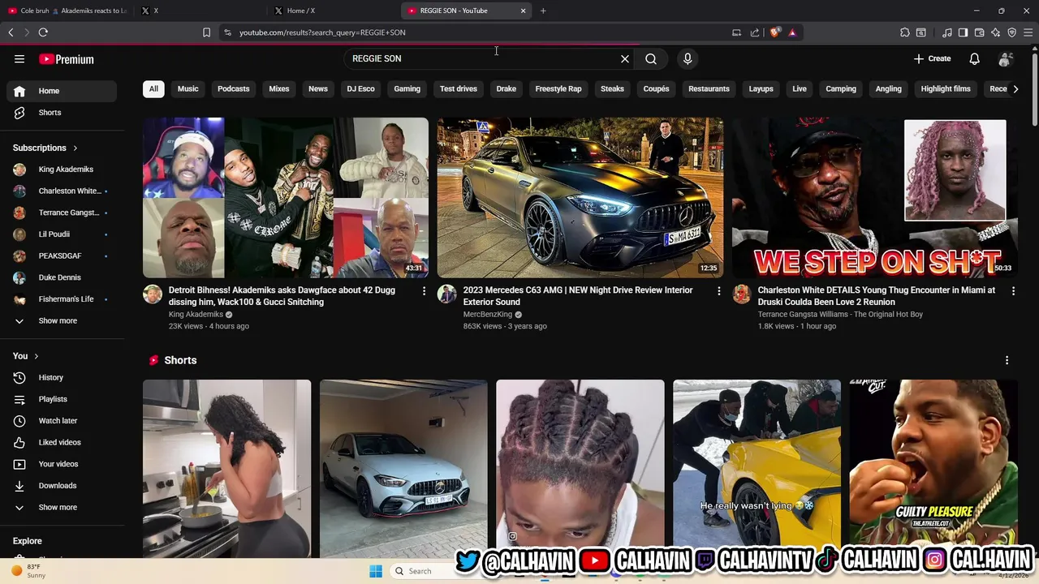Open the Mercedes C63 AMG video thumbnail
This screenshot has width=1039, height=584.
click(x=580, y=198)
